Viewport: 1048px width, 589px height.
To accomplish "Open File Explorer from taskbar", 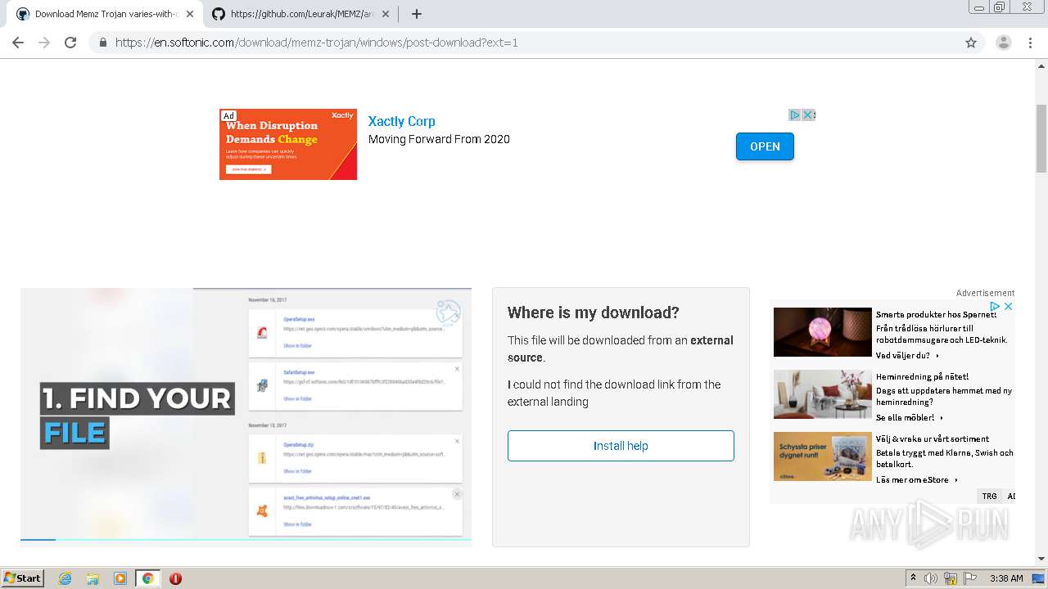I will (93, 578).
